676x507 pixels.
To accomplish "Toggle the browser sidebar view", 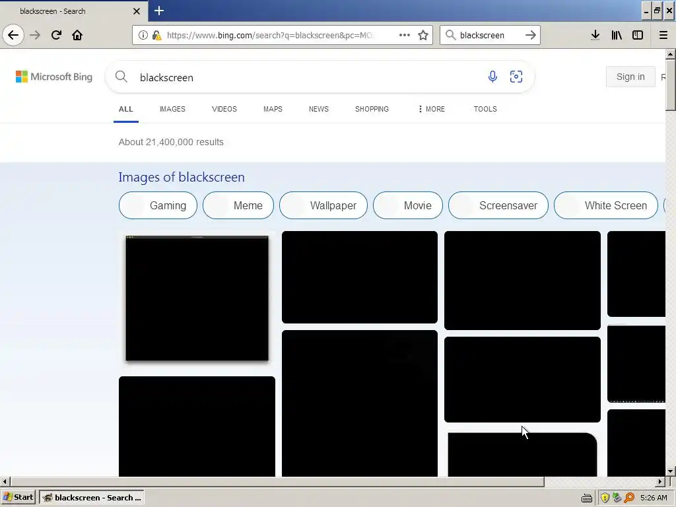I will tap(638, 35).
